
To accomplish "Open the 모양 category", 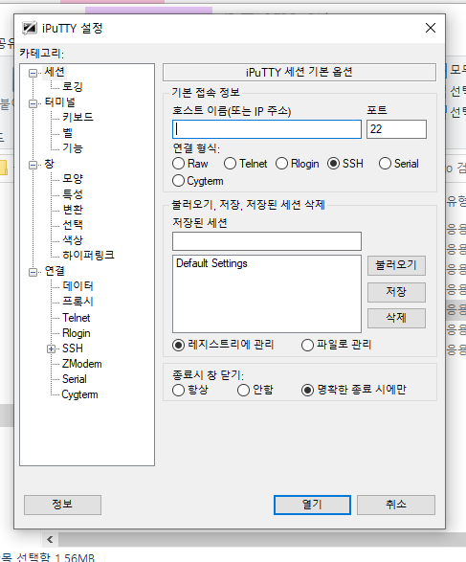I will click(73, 178).
